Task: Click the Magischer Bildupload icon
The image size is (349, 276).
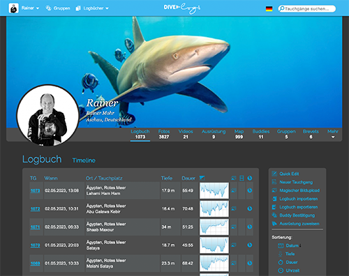Action: click(x=274, y=190)
